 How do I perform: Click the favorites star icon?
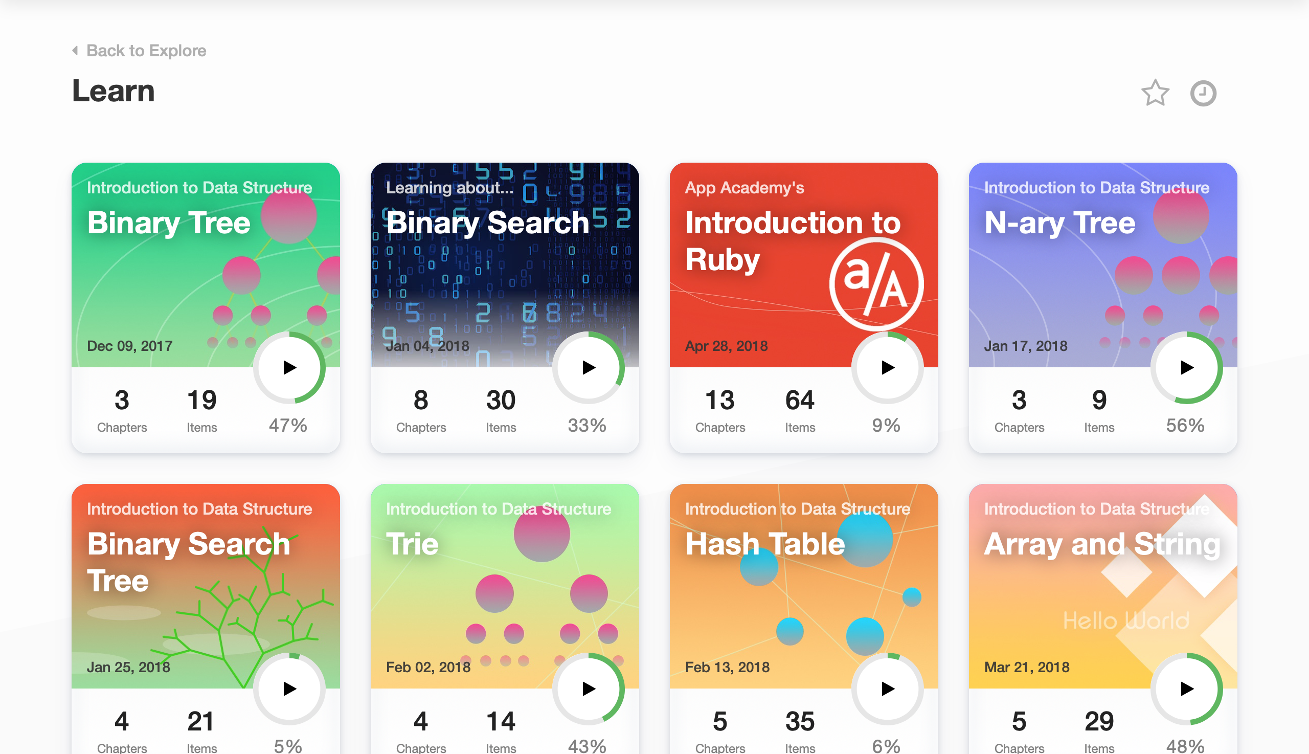[1155, 93]
